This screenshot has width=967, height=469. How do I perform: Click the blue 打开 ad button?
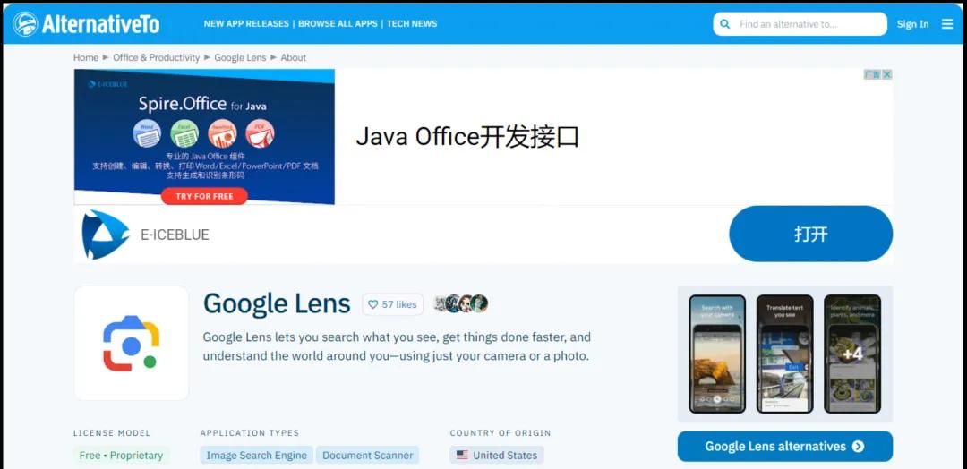click(x=810, y=234)
